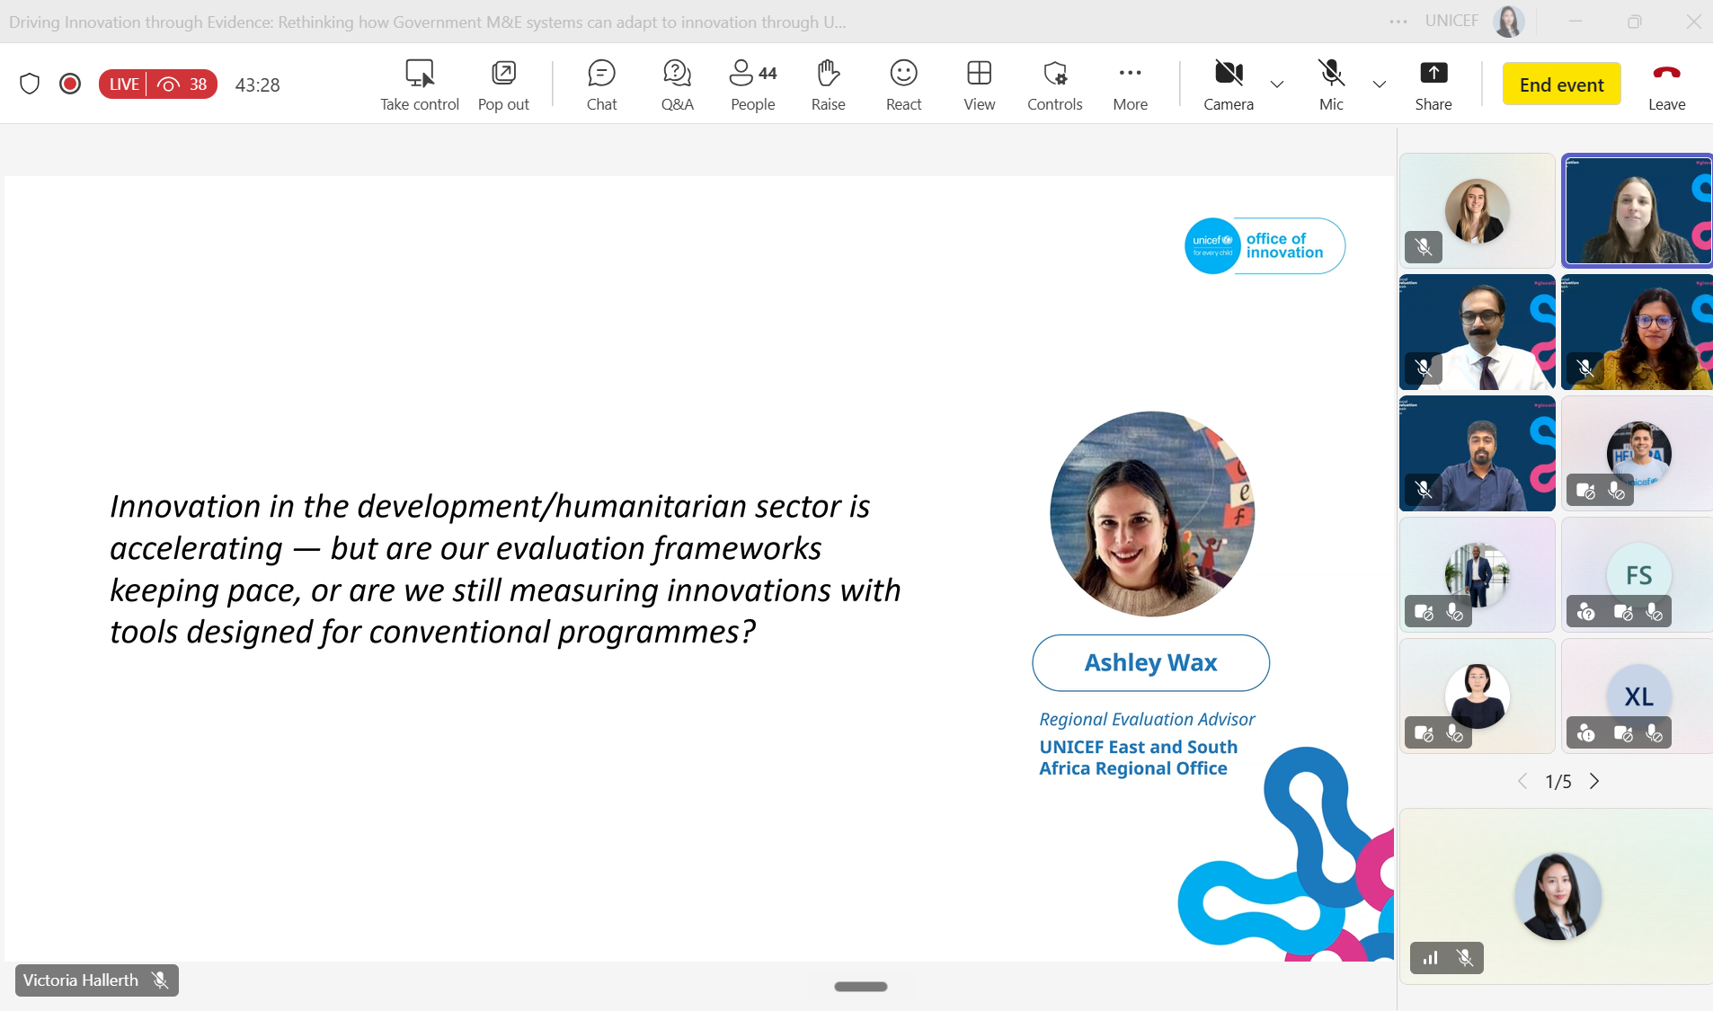The image size is (1713, 1011).
Task: Click the FS tile's first status icon
Action: click(1586, 612)
